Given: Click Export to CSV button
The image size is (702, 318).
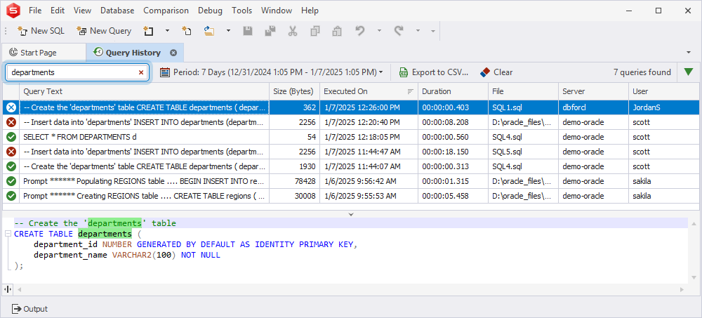Looking at the screenshot, I should pos(434,72).
